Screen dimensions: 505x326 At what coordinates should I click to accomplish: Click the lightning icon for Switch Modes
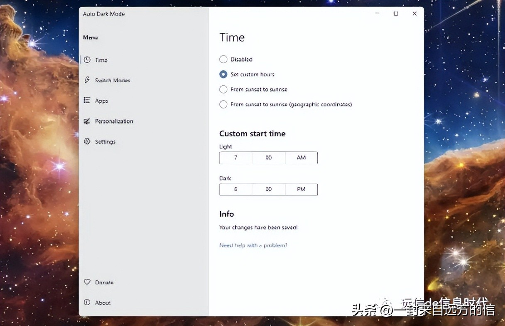coord(88,80)
